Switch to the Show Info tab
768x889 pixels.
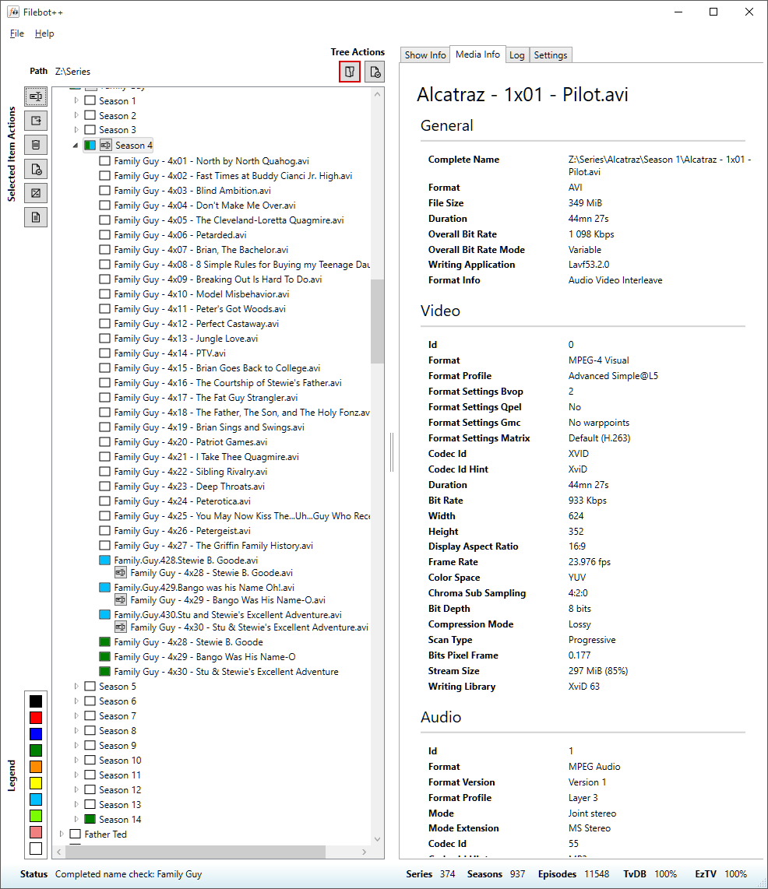click(425, 55)
